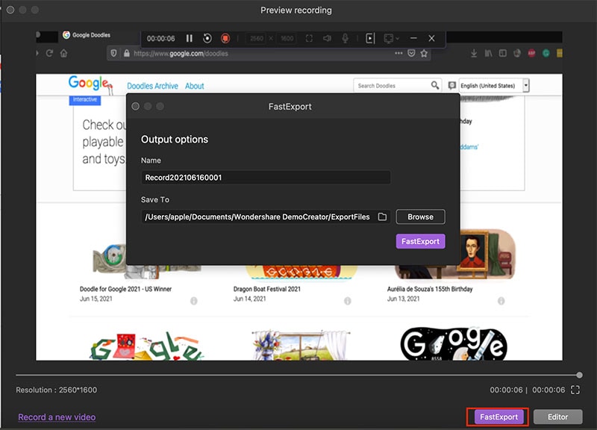The image size is (597, 430).
Task: Select the Google Doodles browser tab
Action: click(x=87, y=35)
